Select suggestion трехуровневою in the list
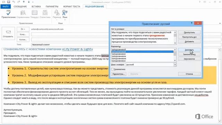This screenshot has width=222, height=125. [142, 59]
